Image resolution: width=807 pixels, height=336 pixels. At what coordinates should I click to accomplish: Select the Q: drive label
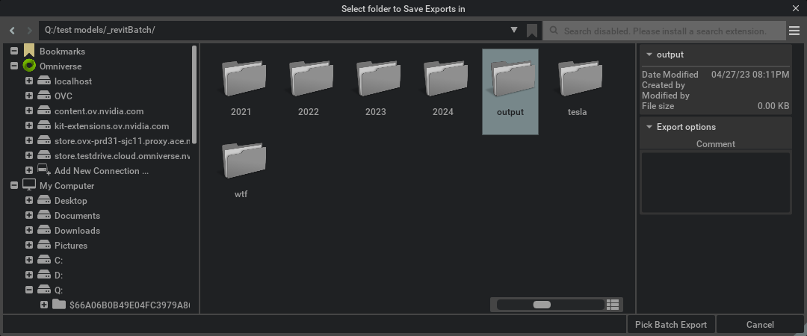point(59,290)
